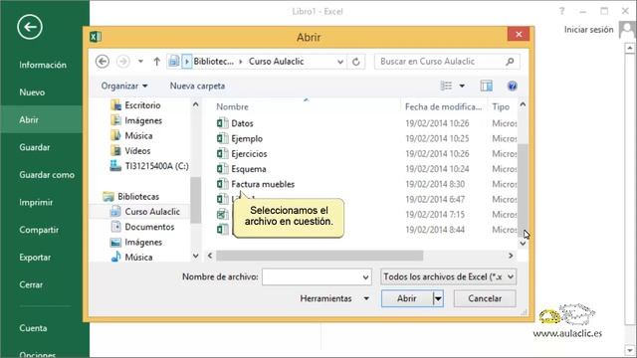Click the Backstage back arrow circle
The image size is (637, 358).
30,27
